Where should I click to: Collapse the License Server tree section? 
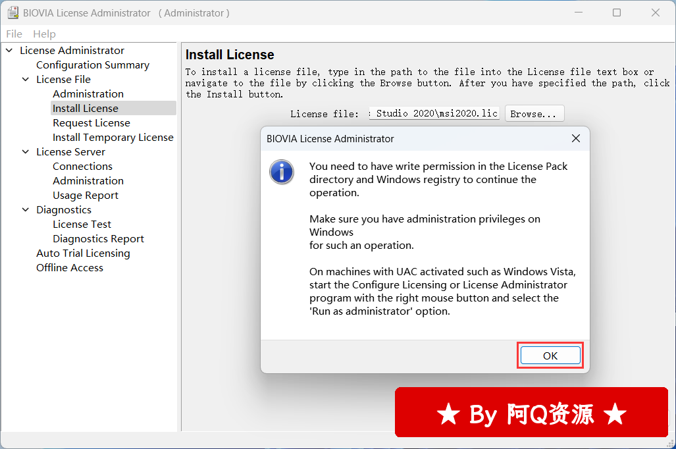point(26,152)
